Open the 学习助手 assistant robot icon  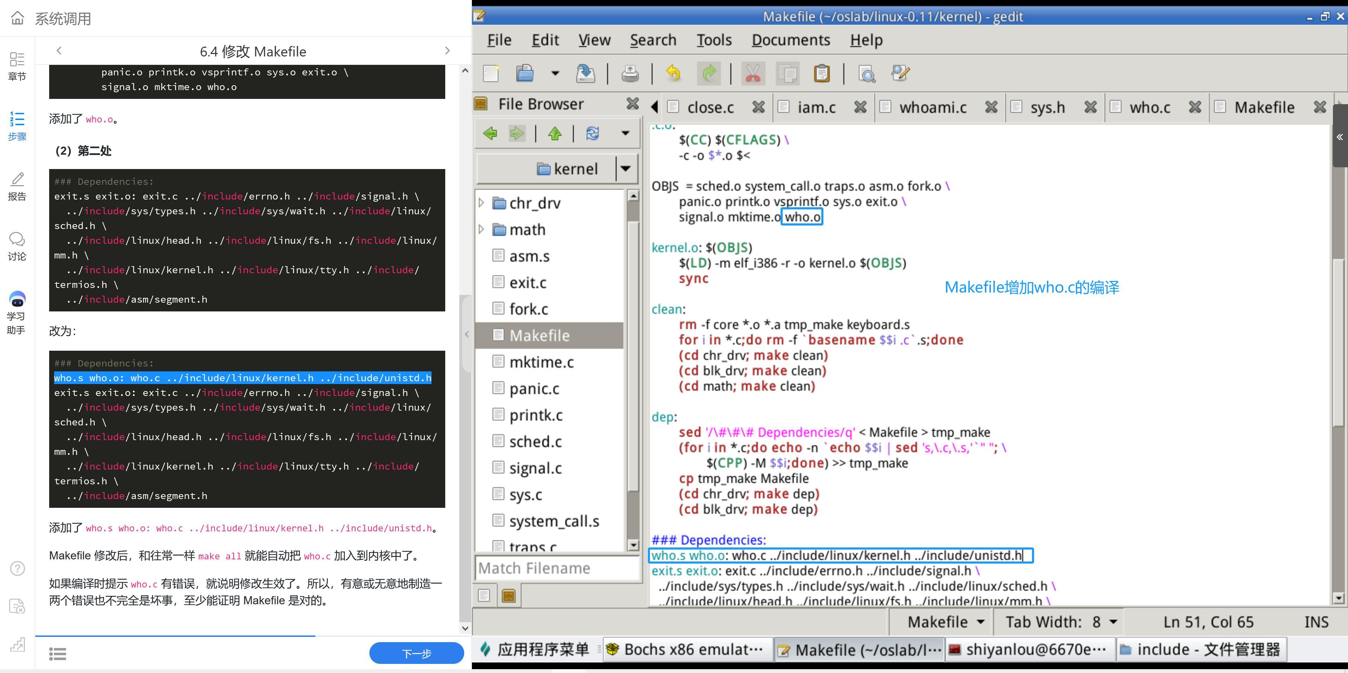(17, 312)
